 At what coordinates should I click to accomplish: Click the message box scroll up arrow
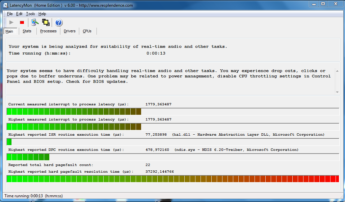tap(337, 71)
